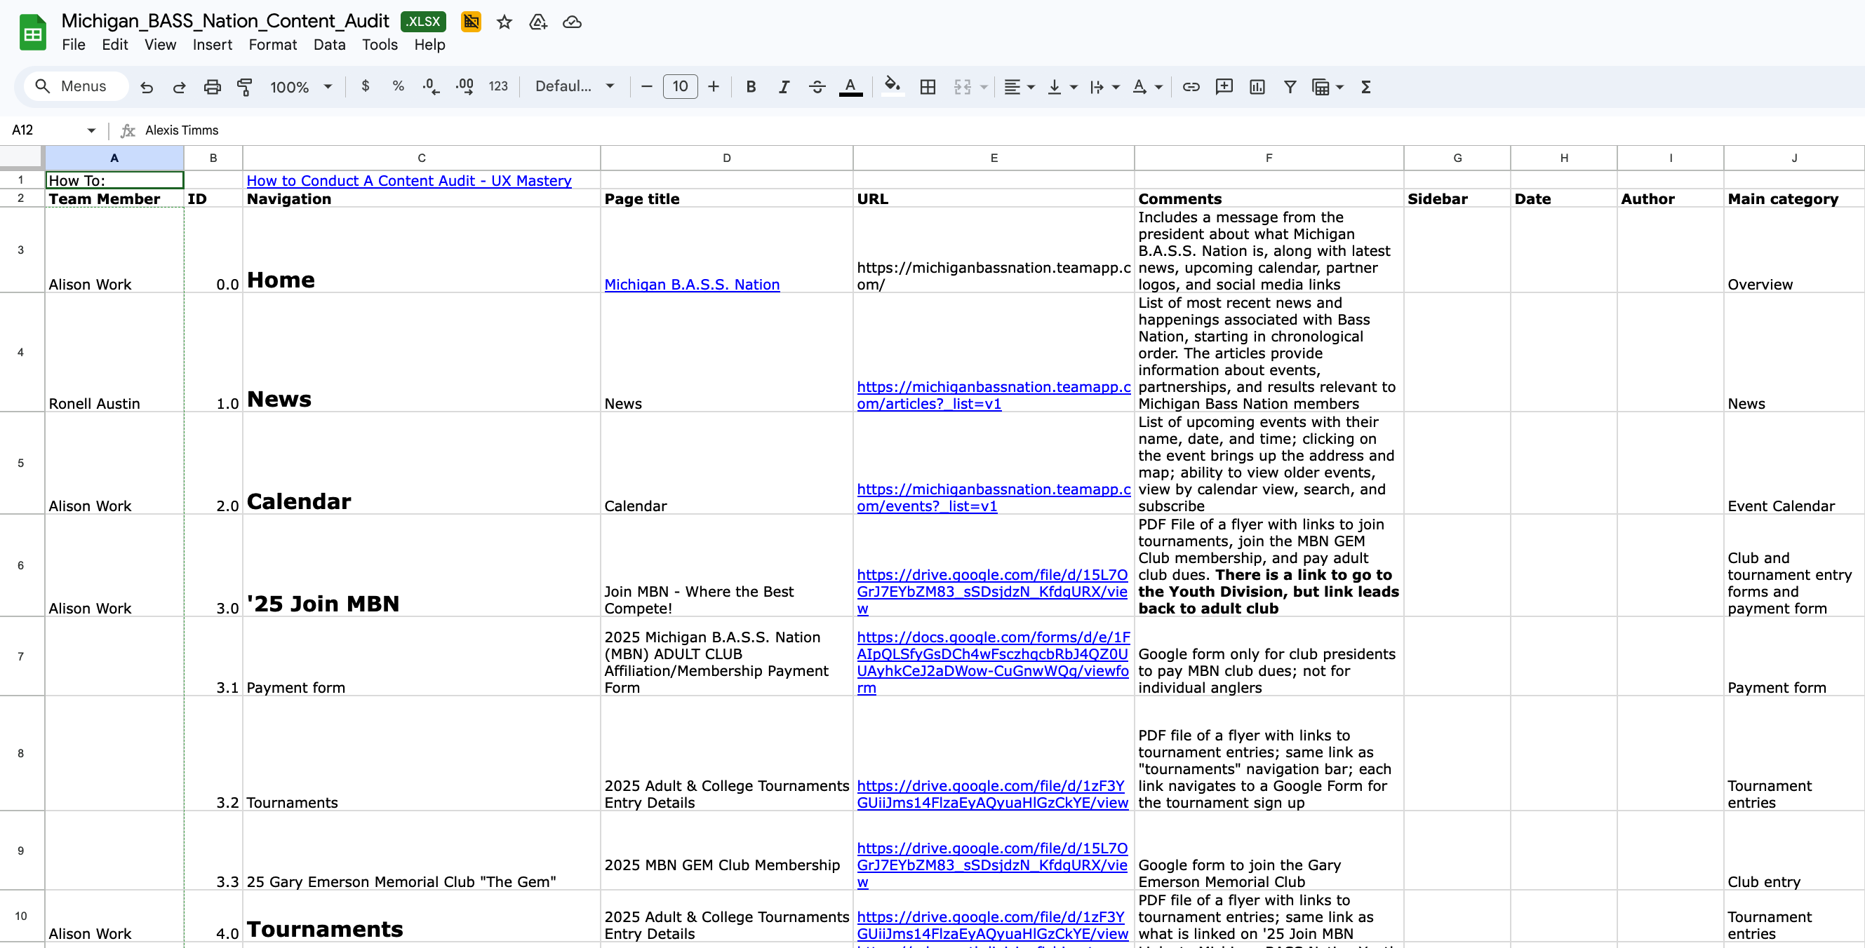
Task: Open the Tools menu
Action: pos(380,45)
